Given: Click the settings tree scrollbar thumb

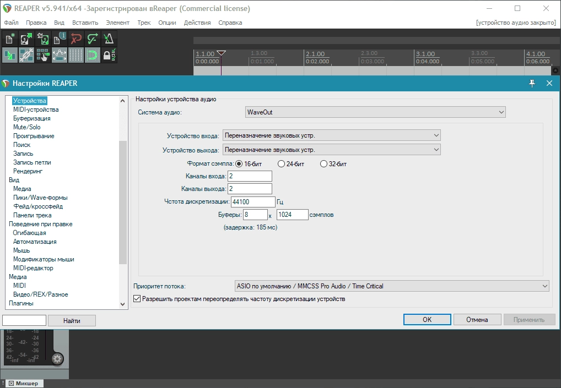Looking at the screenshot, I should point(123,203).
